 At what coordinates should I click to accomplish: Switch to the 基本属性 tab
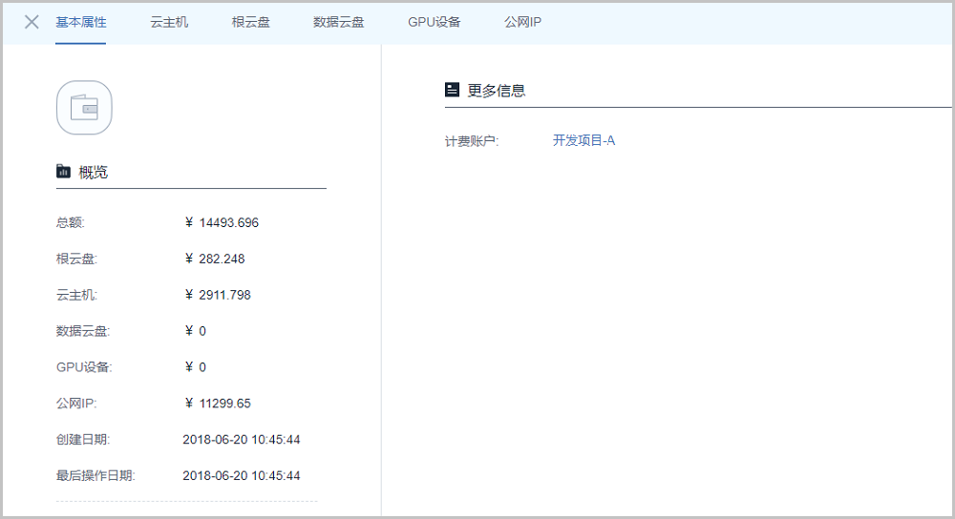pos(81,22)
